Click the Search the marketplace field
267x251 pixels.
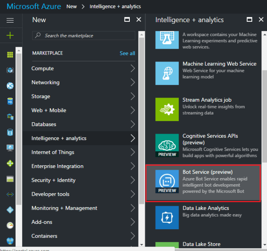point(84,36)
